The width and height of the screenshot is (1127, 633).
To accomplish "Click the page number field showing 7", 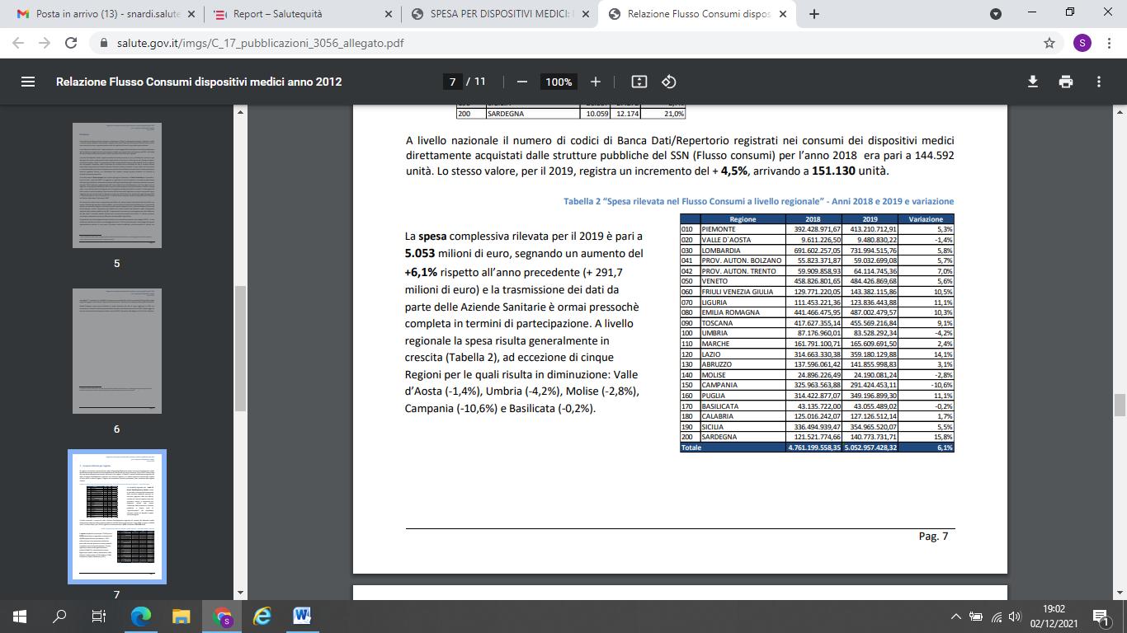I will pyautogui.click(x=451, y=82).
